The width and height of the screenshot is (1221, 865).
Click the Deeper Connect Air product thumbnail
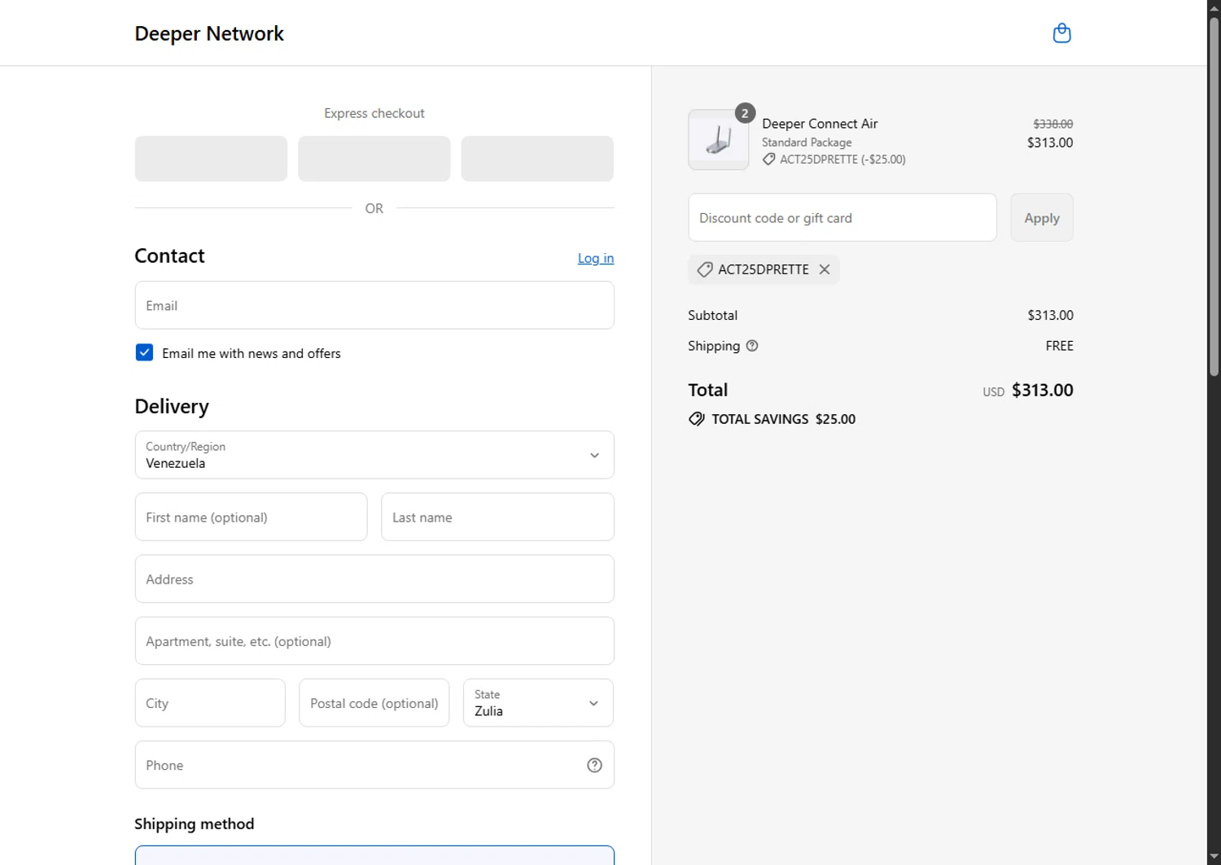719,140
